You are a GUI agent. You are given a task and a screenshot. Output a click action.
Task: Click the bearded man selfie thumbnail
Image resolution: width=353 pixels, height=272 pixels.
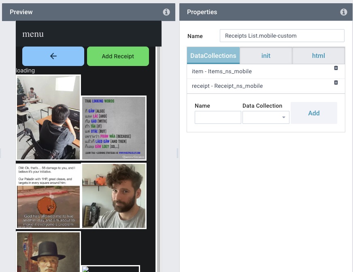(x=114, y=196)
